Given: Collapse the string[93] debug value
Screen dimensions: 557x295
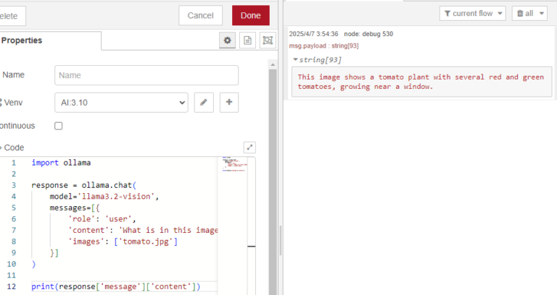Looking at the screenshot, I should tap(296, 59).
